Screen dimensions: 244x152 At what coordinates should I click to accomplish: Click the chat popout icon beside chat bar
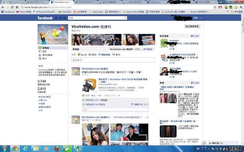[204, 143]
